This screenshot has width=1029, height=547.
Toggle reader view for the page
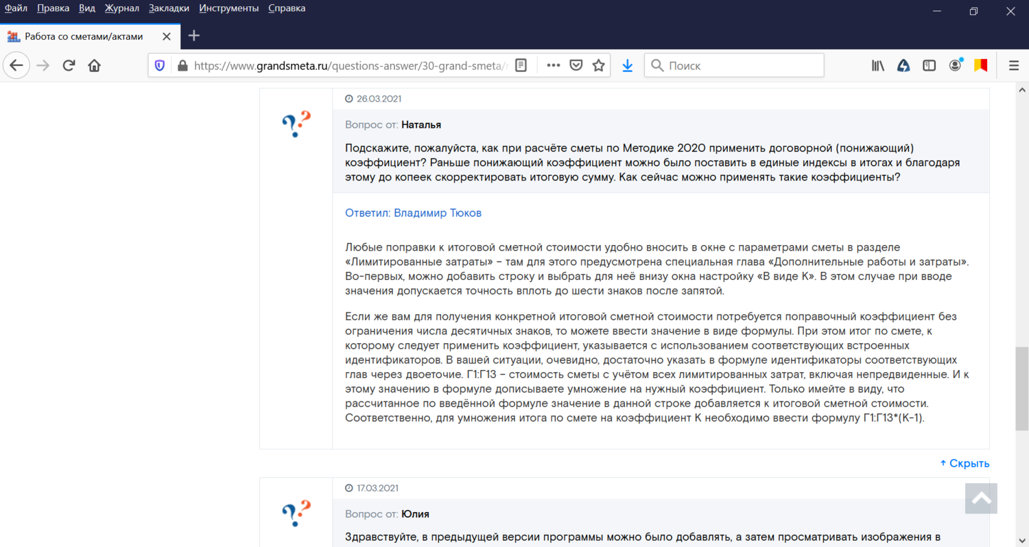(x=521, y=65)
